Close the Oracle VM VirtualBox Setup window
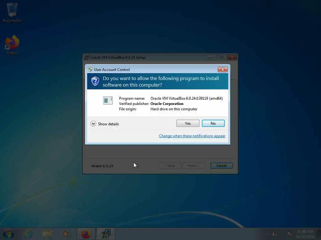321x240 pixels. coord(232,57)
